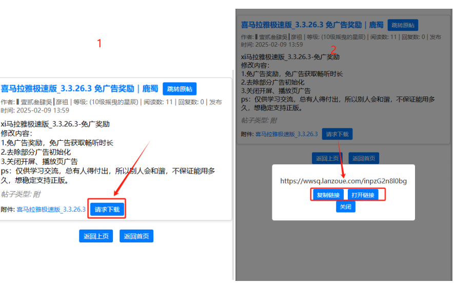
Task: Click line 3.关闭开屏、播放页广告 in left panel
Action: pos(39,161)
